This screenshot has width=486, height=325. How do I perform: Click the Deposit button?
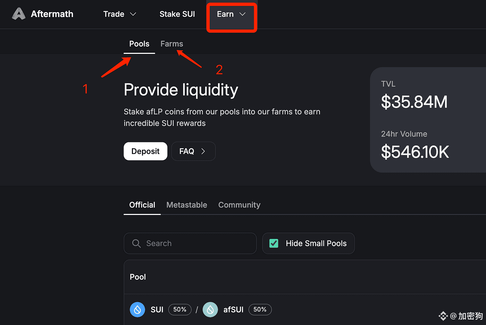click(x=145, y=151)
